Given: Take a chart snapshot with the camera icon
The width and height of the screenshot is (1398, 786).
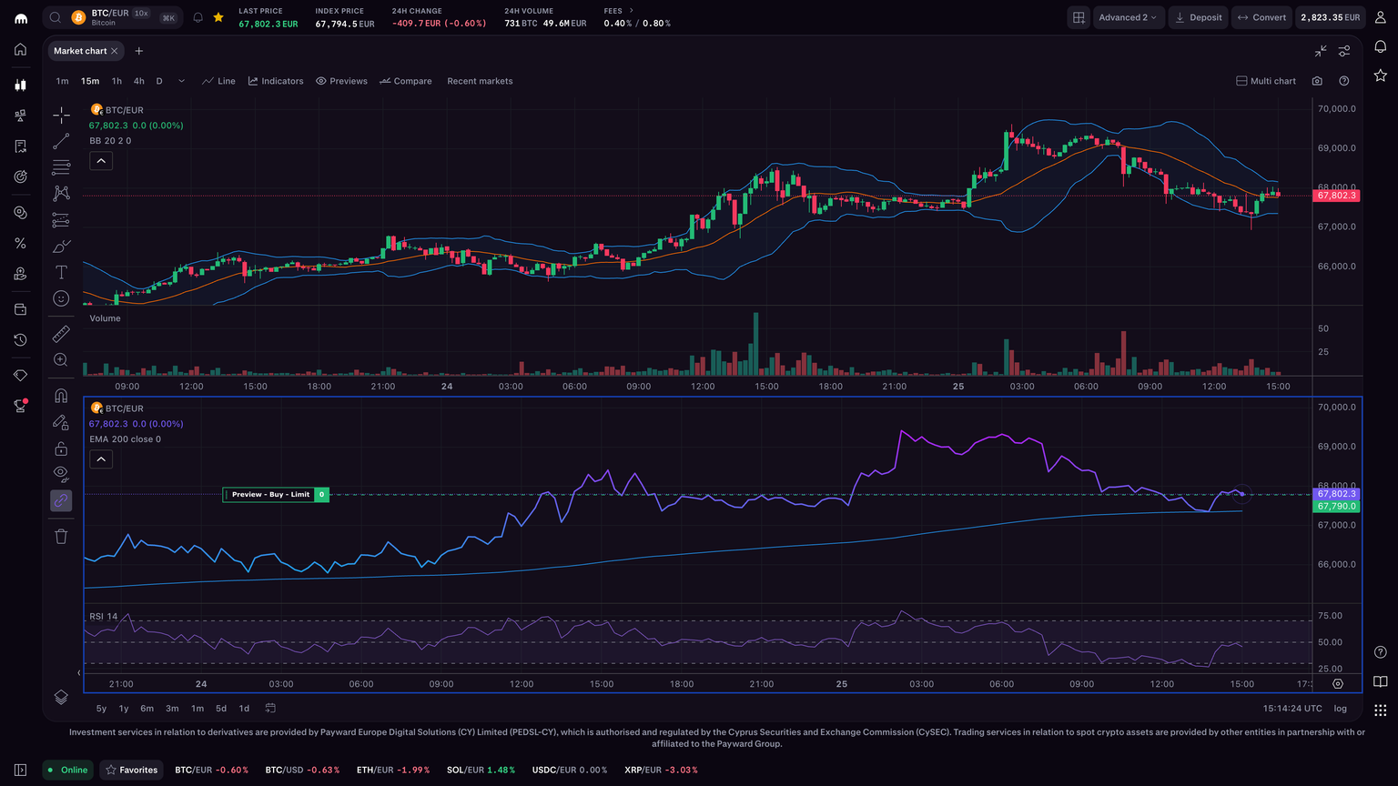Looking at the screenshot, I should [1317, 81].
